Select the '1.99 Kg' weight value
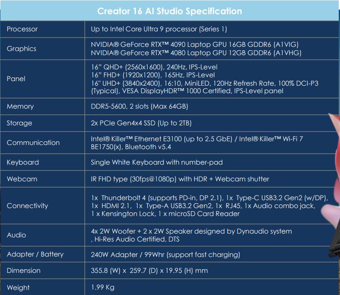 click(102, 287)
